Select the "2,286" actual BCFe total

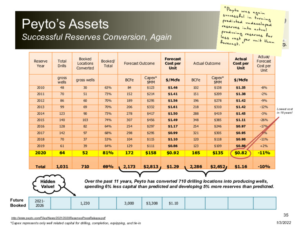[196, 166]
